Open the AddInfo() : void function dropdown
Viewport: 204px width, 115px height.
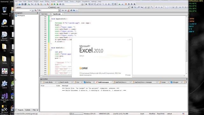tap(90, 7)
